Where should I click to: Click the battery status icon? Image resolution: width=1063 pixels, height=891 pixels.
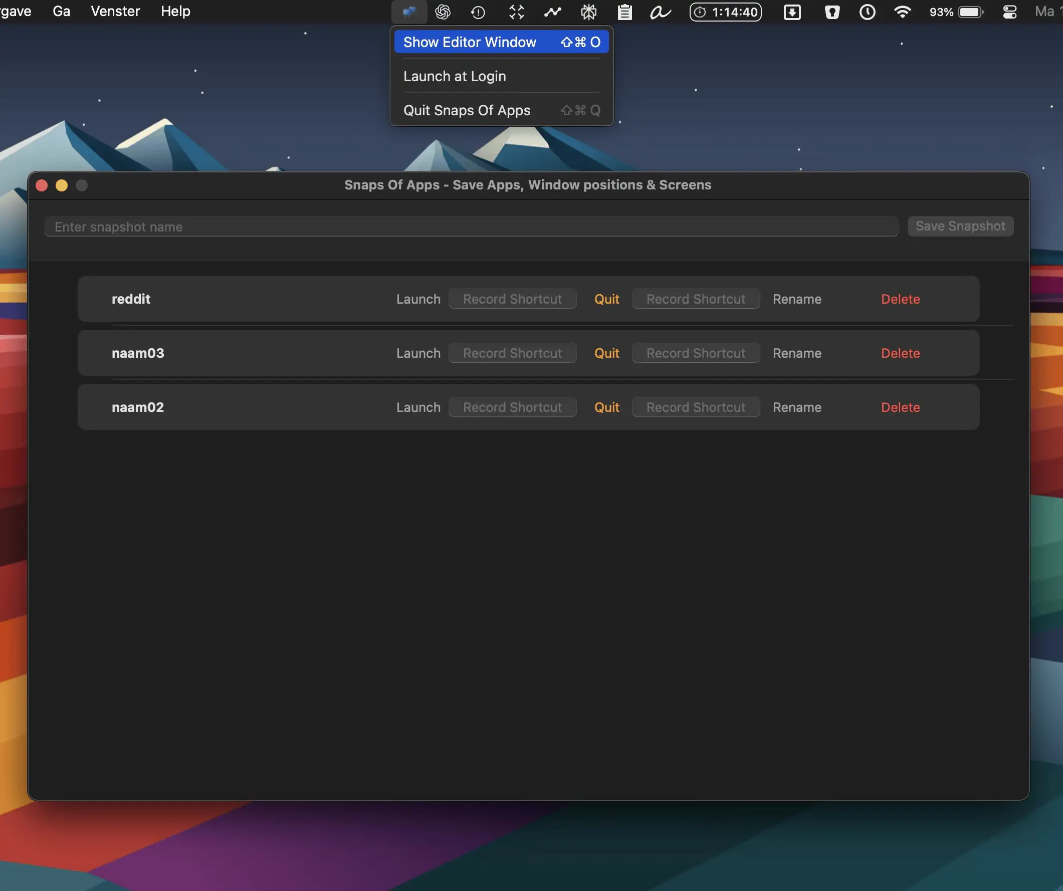pyautogui.click(x=970, y=12)
